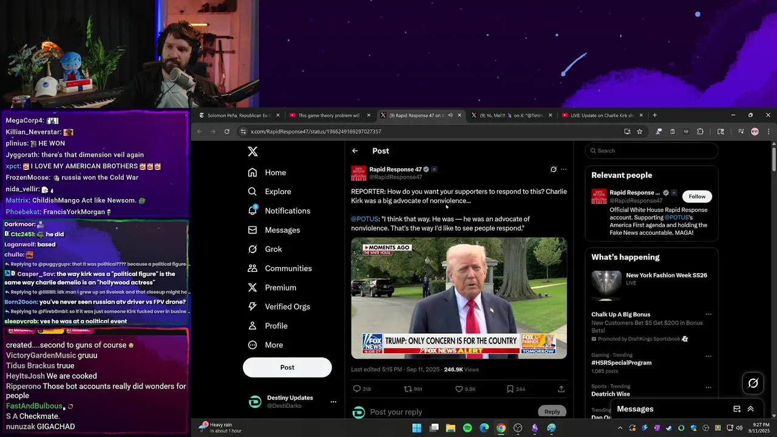777x437 pixels.
Task: Open the taskbar clock showing 9:27 PM
Action: click(x=759, y=428)
